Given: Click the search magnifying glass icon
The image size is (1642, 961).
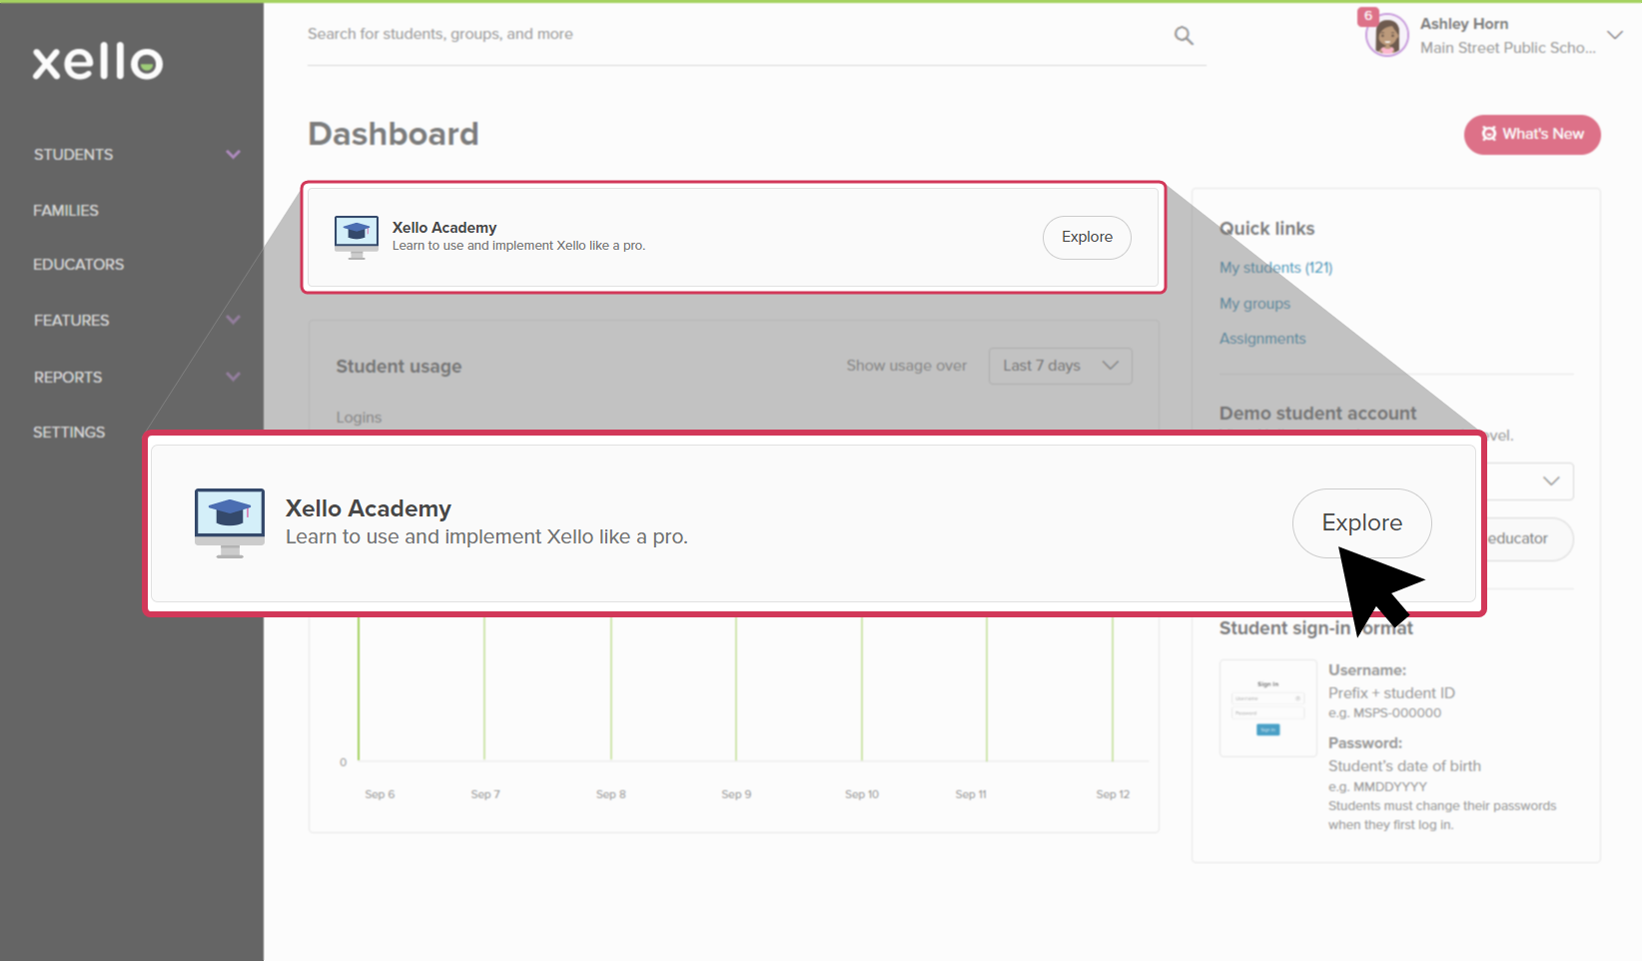Looking at the screenshot, I should 1183,35.
